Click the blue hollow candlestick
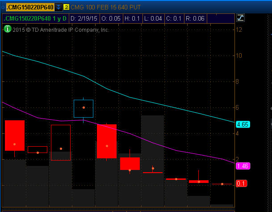Image resolution: width=272 pixels, height=212 pixels. (84, 109)
